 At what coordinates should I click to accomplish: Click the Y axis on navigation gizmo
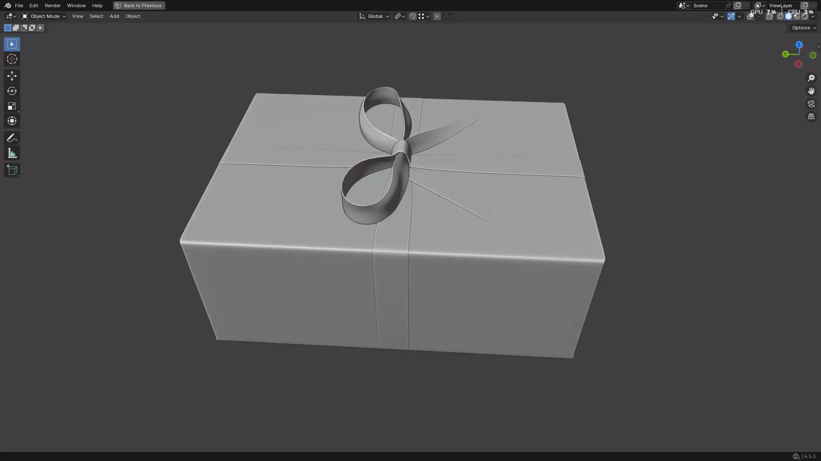(x=786, y=54)
